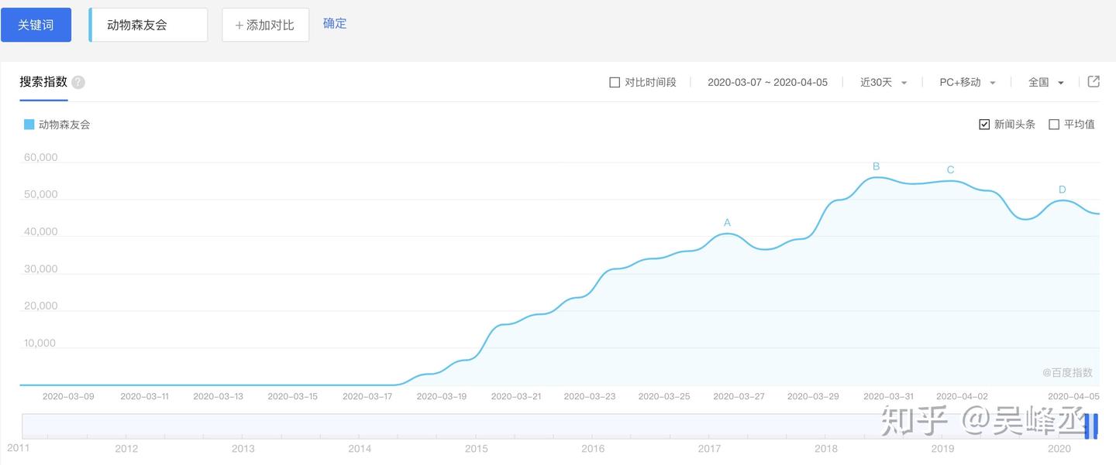Open the 近30天 time range dropdown

click(x=883, y=82)
